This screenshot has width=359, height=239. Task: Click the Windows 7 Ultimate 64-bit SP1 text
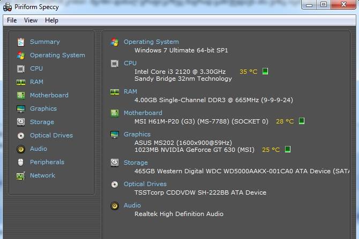[181, 50]
